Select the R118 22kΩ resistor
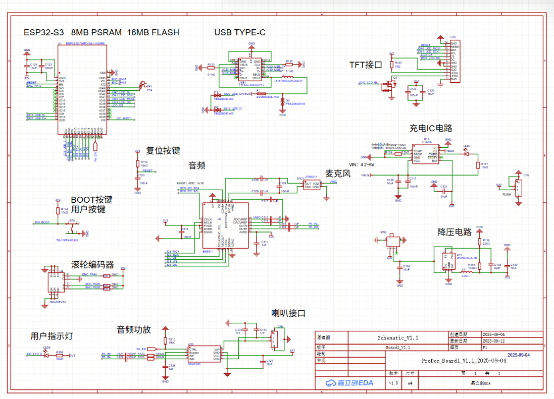This screenshot has height=399, width=554. [x=479, y=242]
